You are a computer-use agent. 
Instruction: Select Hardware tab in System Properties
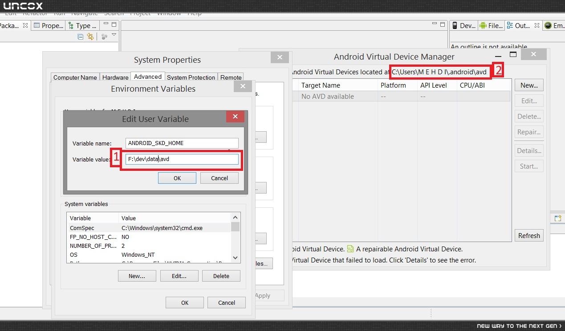tap(115, 77)
